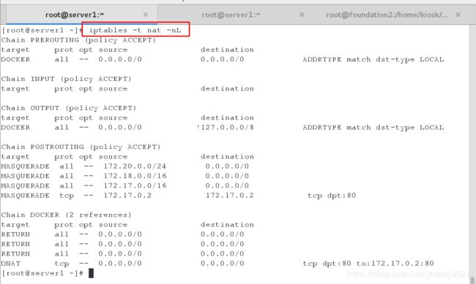Viewport: 476px width, 284px height.
Task: Click the first RETURN row in DOCKER chain
Action: [x=122, y=234]
